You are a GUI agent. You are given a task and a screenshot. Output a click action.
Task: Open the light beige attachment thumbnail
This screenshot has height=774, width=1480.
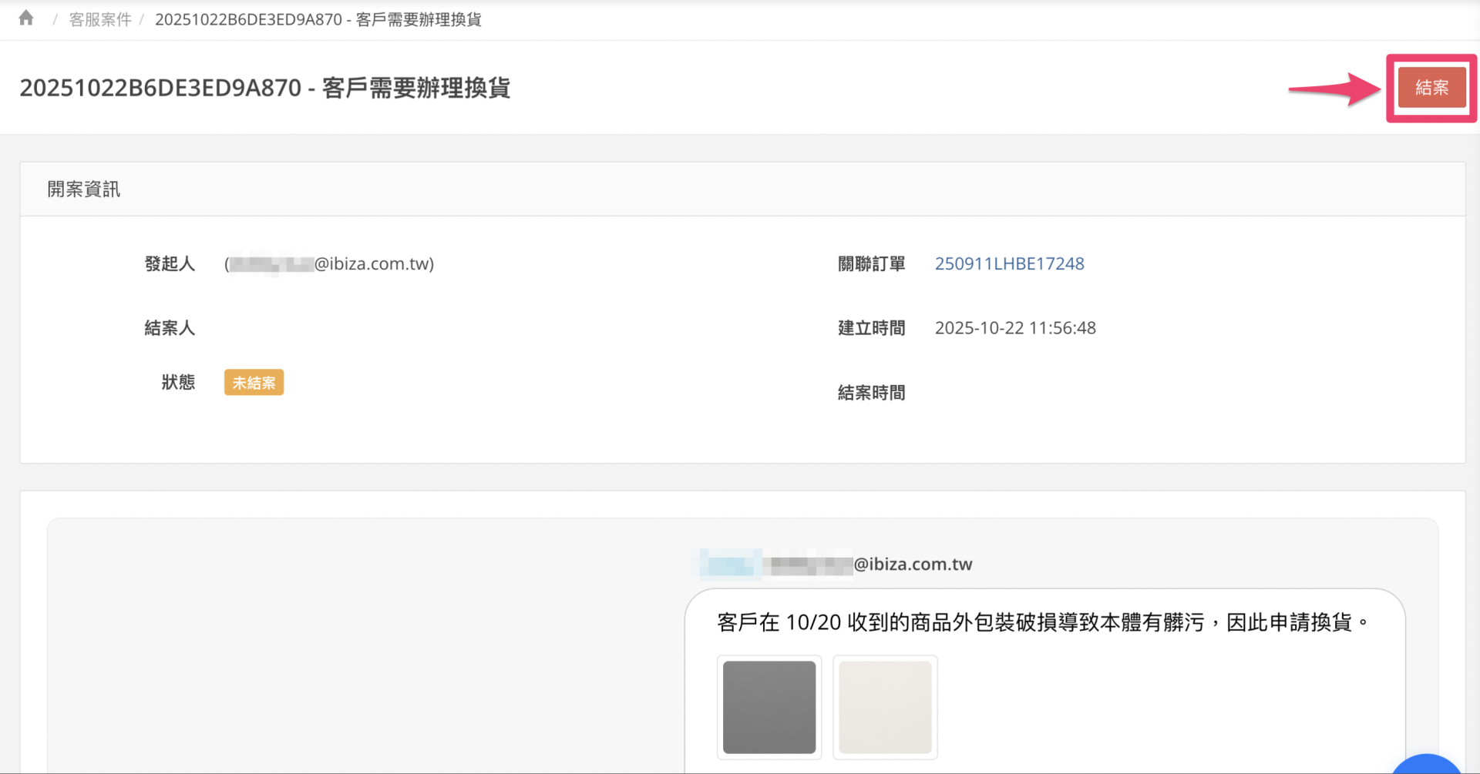(x=885, y=707)
